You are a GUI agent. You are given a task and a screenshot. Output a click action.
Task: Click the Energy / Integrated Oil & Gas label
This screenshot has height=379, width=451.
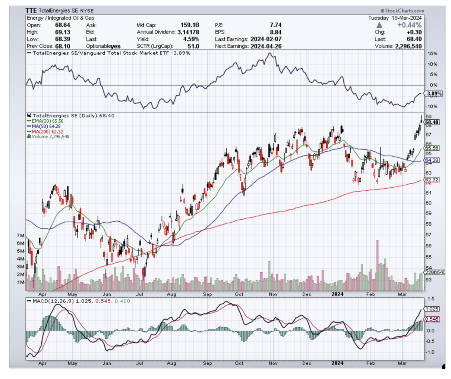point(61,18)
